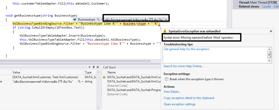Image resolution: width=279 pixels, height=110 pixels.
Task: Expand visualizer dropdown in Locals string value row
Action: coord(82,82)
